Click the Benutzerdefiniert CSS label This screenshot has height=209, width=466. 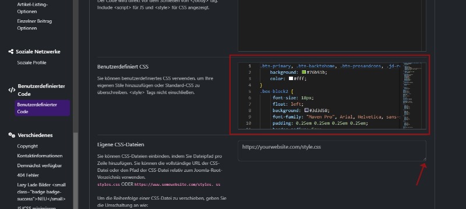tap(123, 67)
